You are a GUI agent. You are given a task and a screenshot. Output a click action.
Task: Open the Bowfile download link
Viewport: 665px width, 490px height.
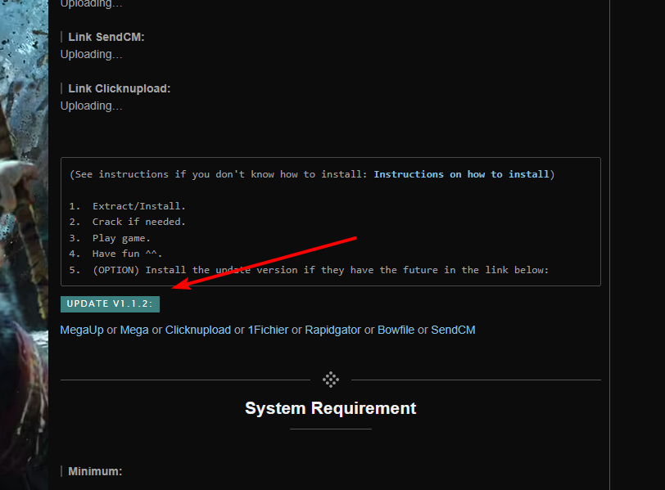(396, 330)
